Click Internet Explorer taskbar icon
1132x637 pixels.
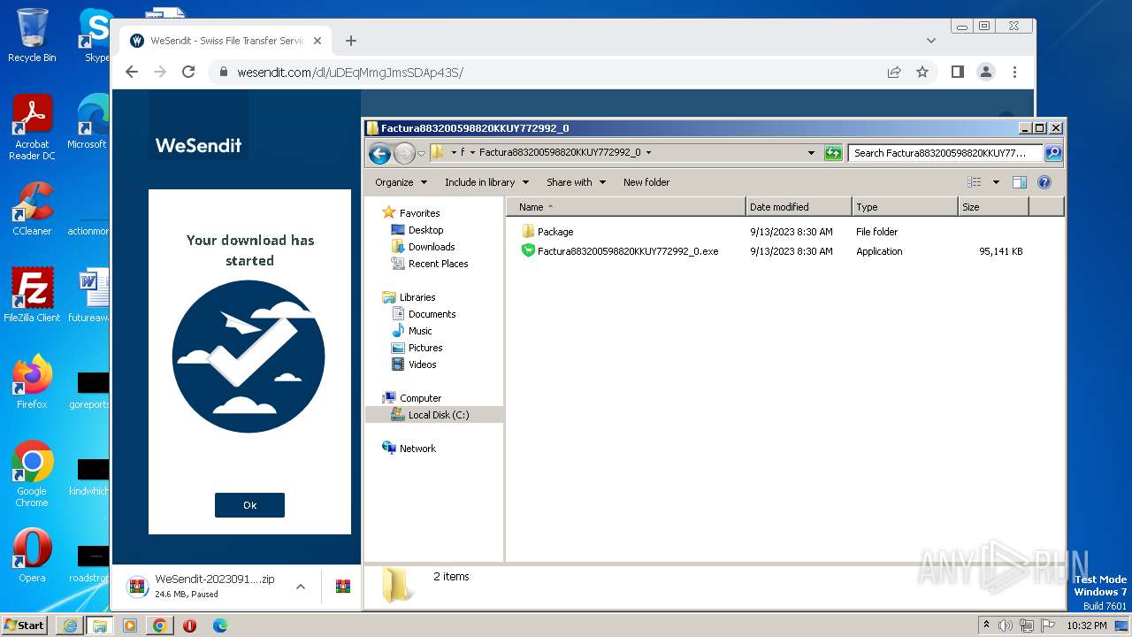coord(70,625)
